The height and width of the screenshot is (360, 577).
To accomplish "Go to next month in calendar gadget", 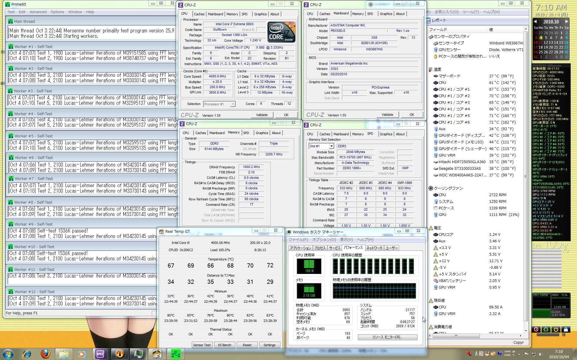I will pos(566,22).
